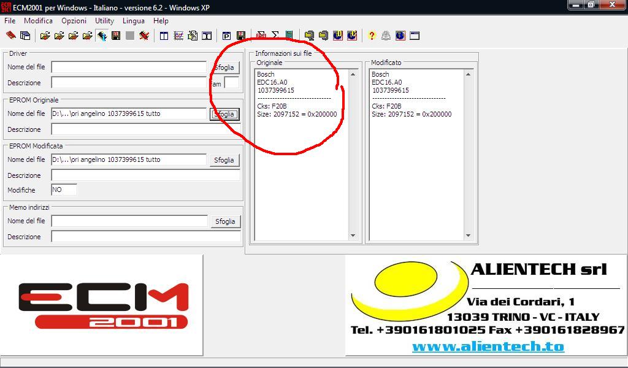Open the Opzioni menu
628x368 pixels.
click(x=74, y=21)
